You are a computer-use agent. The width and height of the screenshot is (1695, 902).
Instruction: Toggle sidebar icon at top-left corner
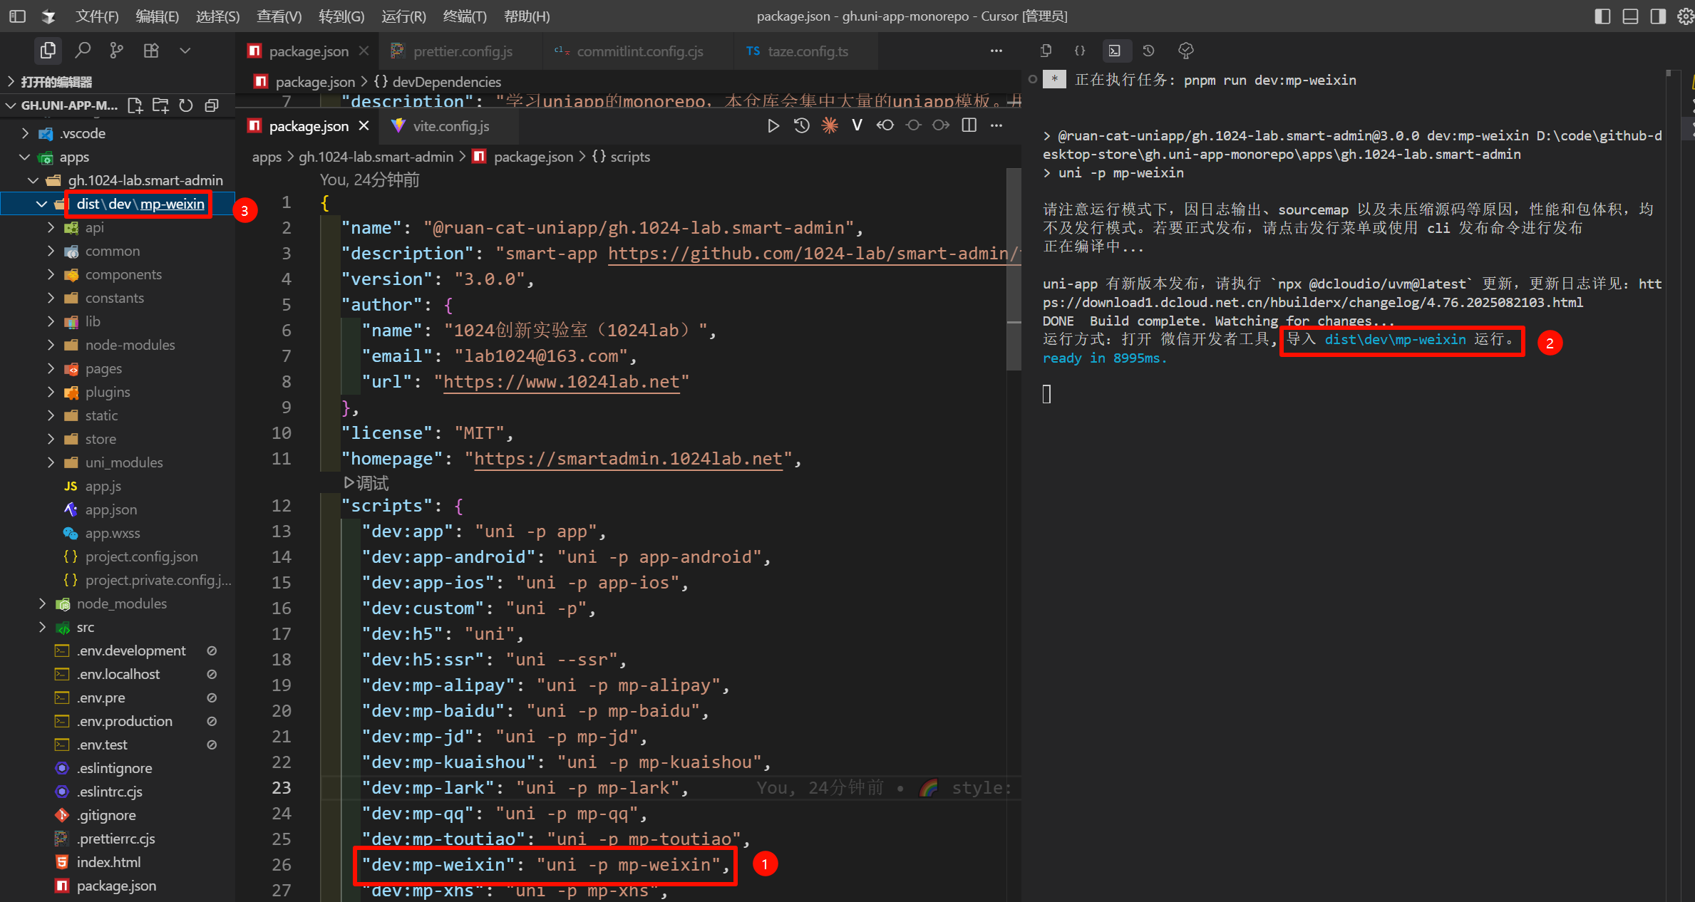tap(17, 16)
